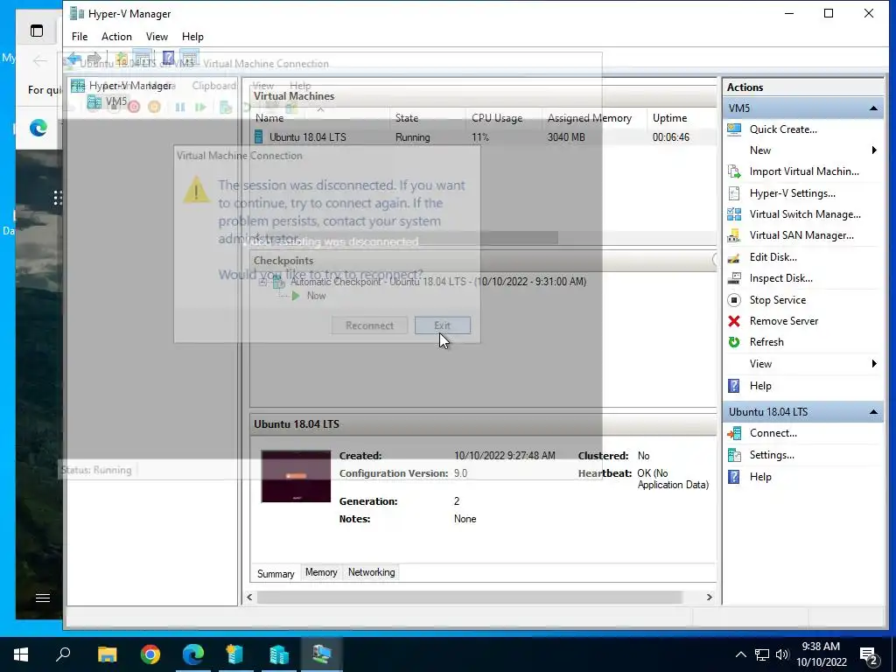Open Google Chrome from the taskbar
This screenshot has width=896, height=672.
pyautogui.click(x=150, y=654)
